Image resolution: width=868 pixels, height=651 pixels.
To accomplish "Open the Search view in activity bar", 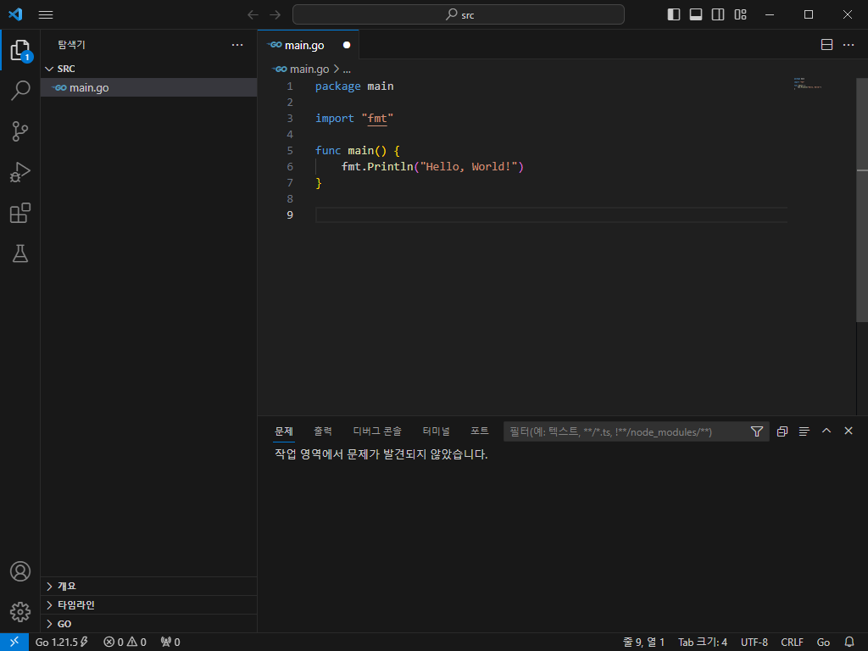I will point(20,91).
